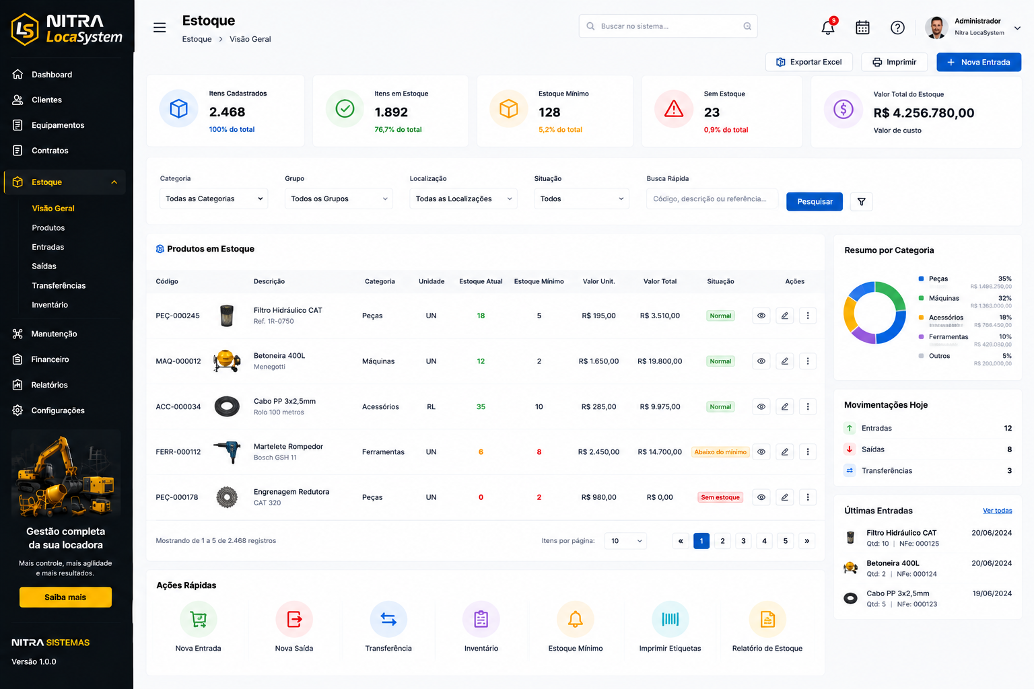Open the Ver todas link
1034x689 pixels.
[998, 511]
